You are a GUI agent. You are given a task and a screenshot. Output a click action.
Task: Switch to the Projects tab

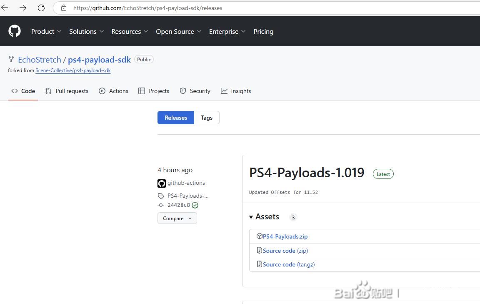tap(154, 91)
